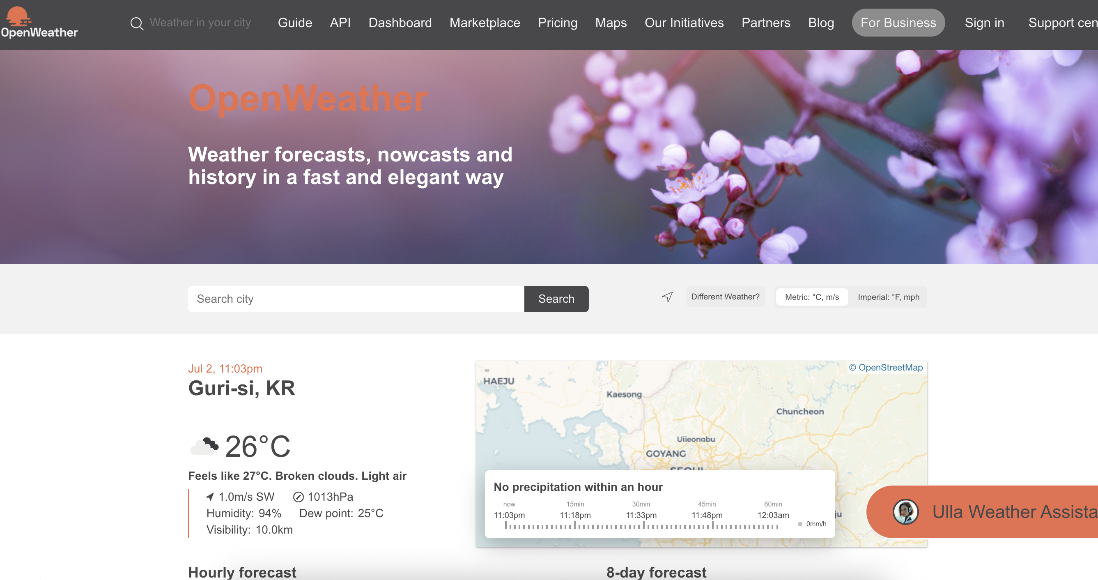Screen dimensions: 1098x580
Task: Open the Different Weather? option
Action: (725, 297)
